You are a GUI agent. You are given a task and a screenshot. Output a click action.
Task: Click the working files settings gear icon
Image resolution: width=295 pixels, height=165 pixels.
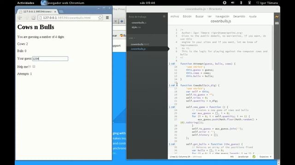[164, 16]
